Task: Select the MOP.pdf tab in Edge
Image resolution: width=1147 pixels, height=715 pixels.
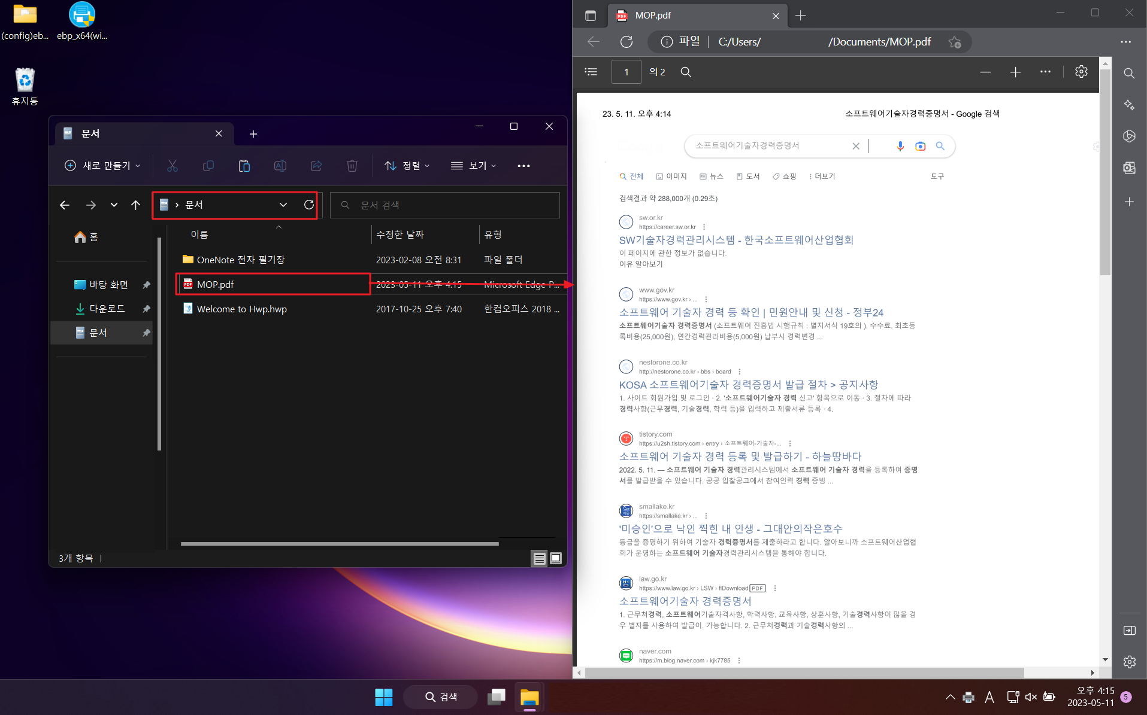Action: tap(698, 16)
